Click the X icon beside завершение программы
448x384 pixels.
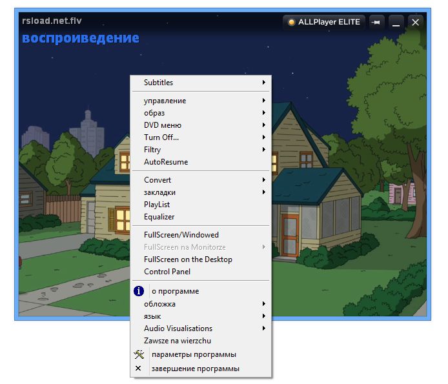[x=138, y=369]
